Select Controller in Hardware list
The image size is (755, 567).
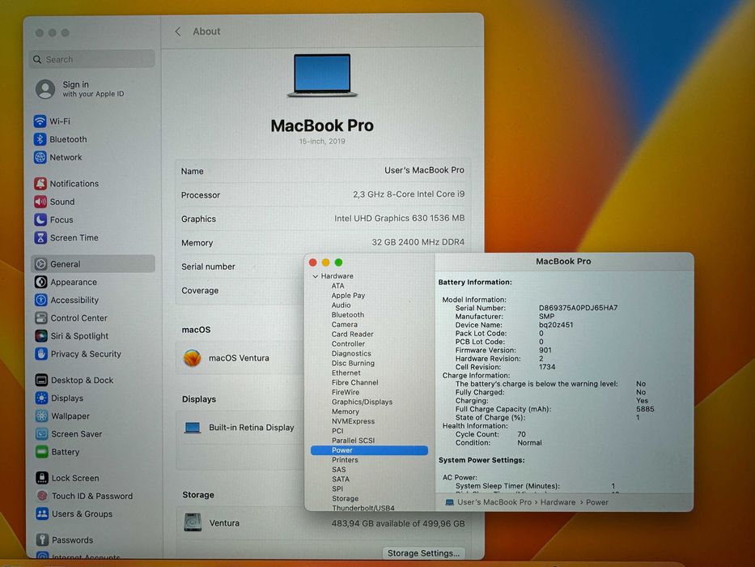[x=348, y=343]
